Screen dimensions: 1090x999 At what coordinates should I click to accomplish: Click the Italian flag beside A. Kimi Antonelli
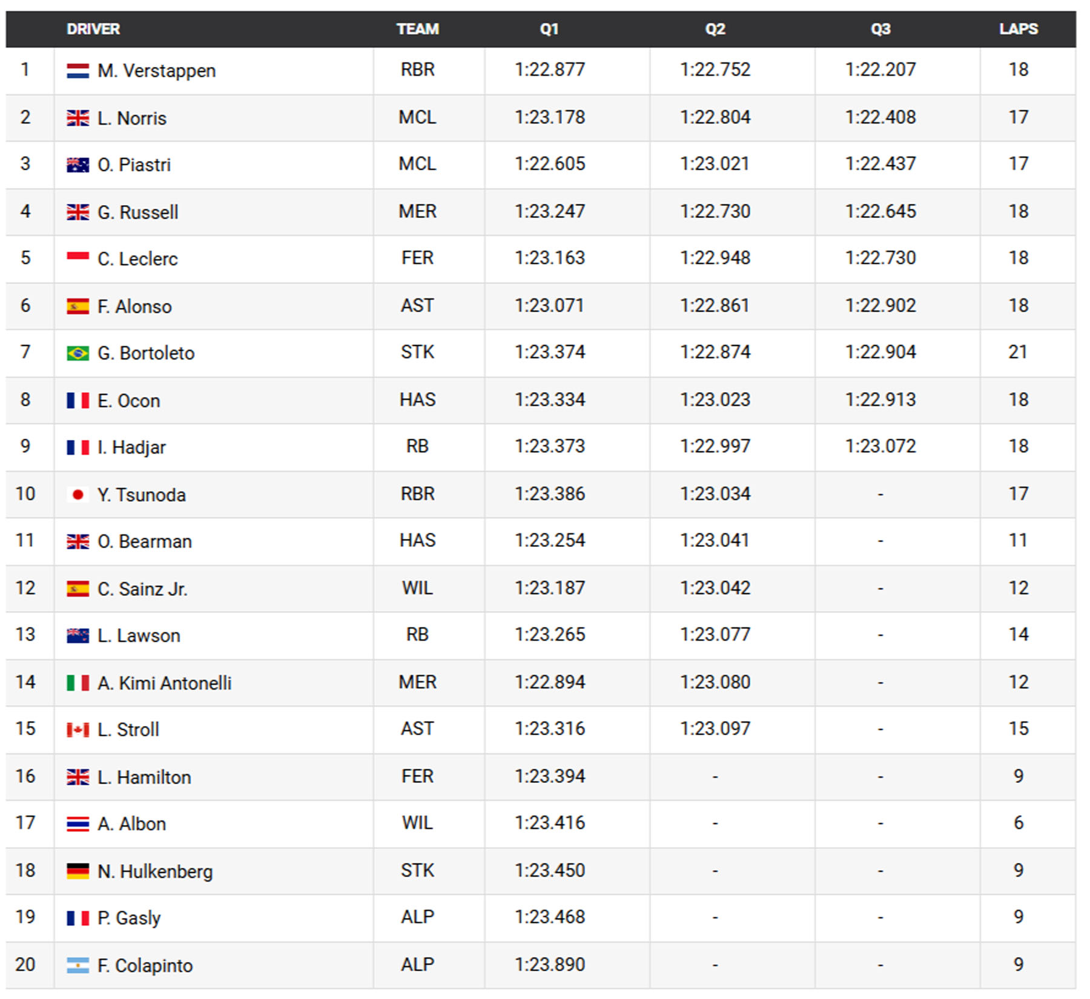[78, 683]
